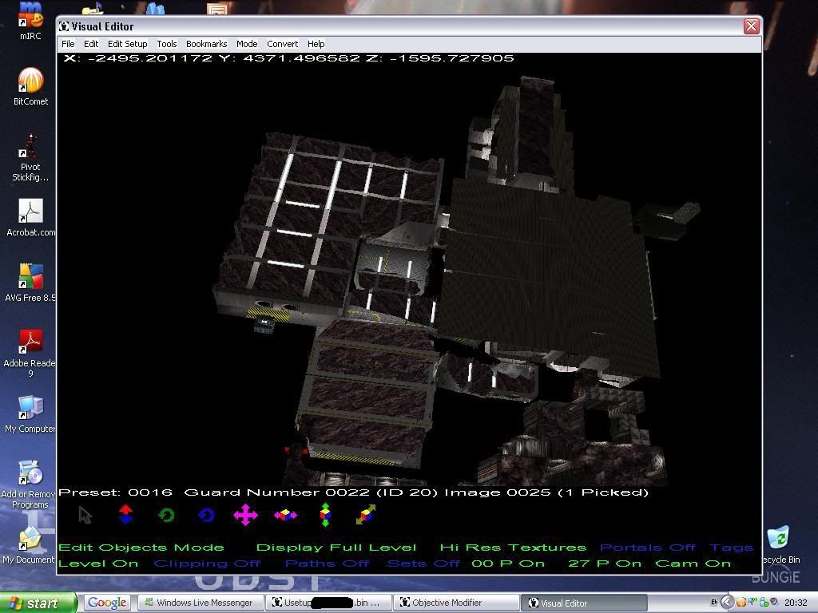Viewport: 818px width, 613px height.
Task: Toggle the Clipping Off setting
Action: click(207, 564)
